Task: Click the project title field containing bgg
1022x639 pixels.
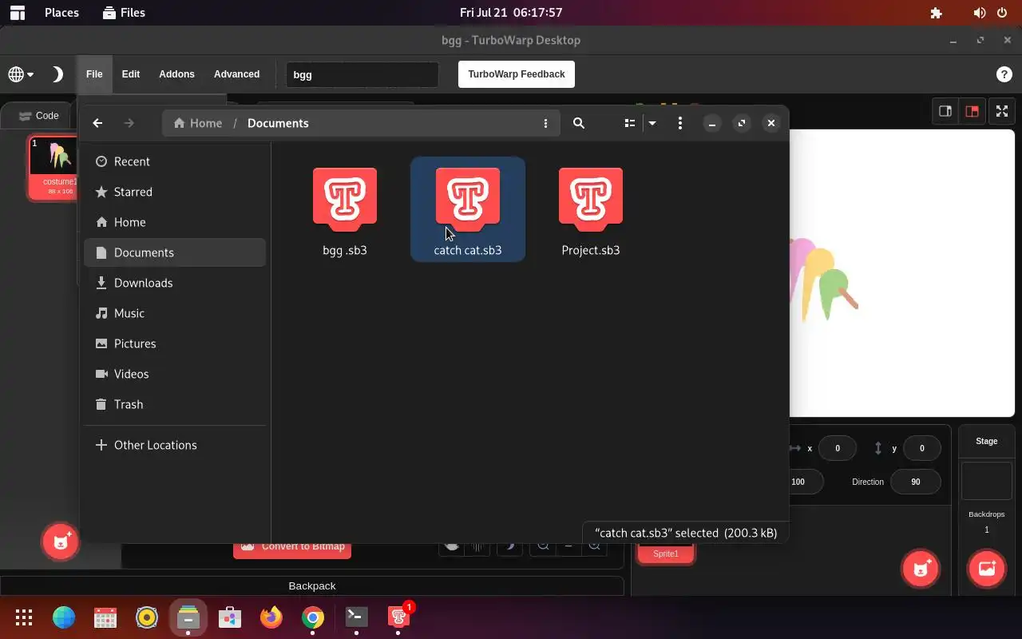Action: point(362,74)
